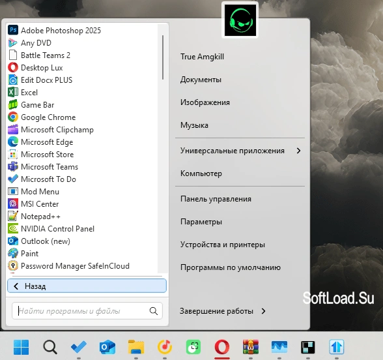The height and width of the screenshot is (360, 383).
Task: Go back using the Назад button
Action: click(x=87, y=286)
